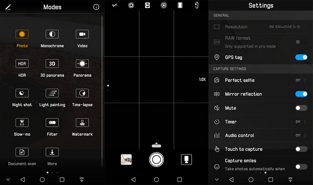
Task: Tap the wide aperture icon
Action: pos(131,5)
